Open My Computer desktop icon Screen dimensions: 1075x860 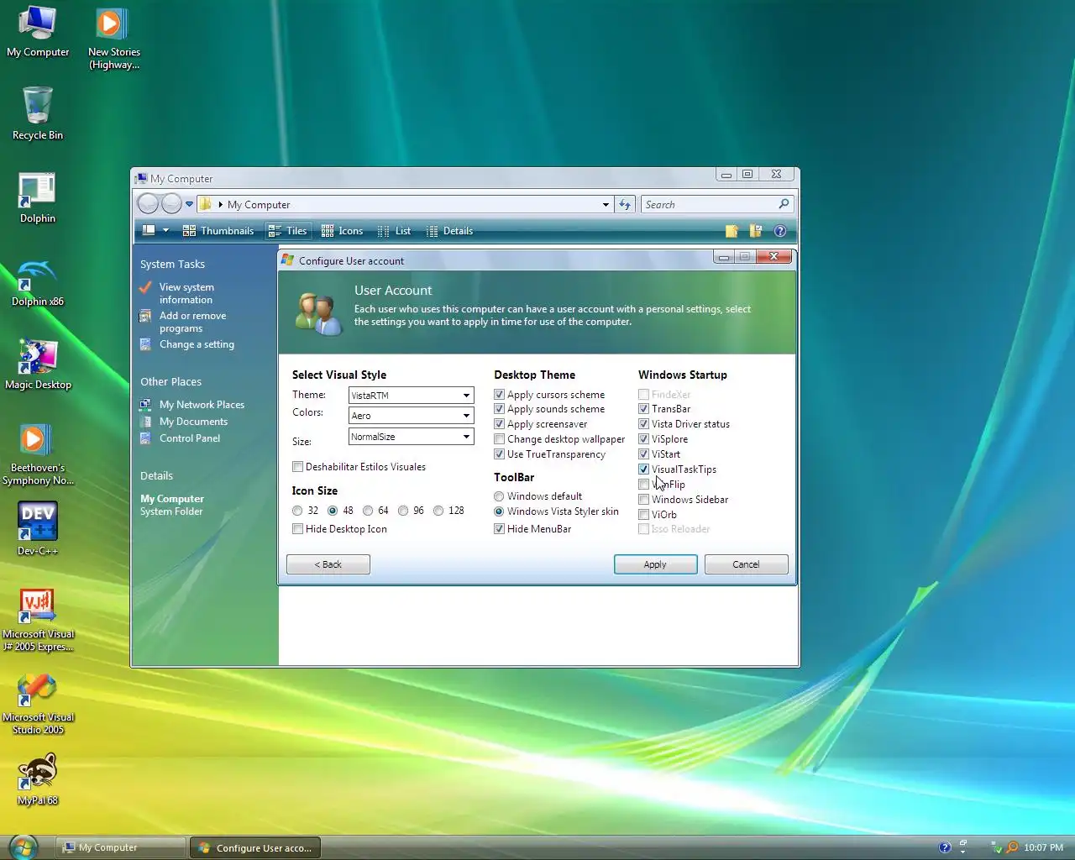(x=37, y=32)
